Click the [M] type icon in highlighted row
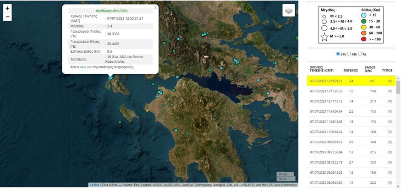Viewport: 401px width, 193px height. (x=390, y=81)
